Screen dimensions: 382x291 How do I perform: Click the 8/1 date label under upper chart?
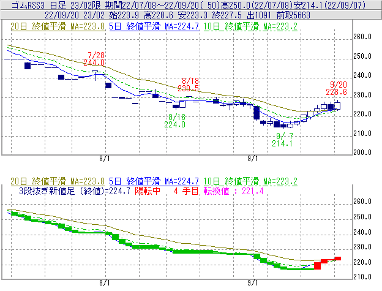(x=105, y=159)
